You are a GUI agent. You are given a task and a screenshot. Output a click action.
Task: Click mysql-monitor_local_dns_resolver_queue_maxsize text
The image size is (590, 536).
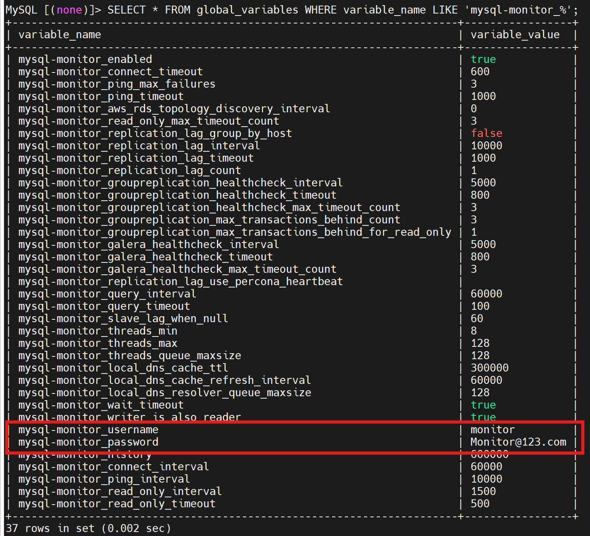tap(165, 393)
